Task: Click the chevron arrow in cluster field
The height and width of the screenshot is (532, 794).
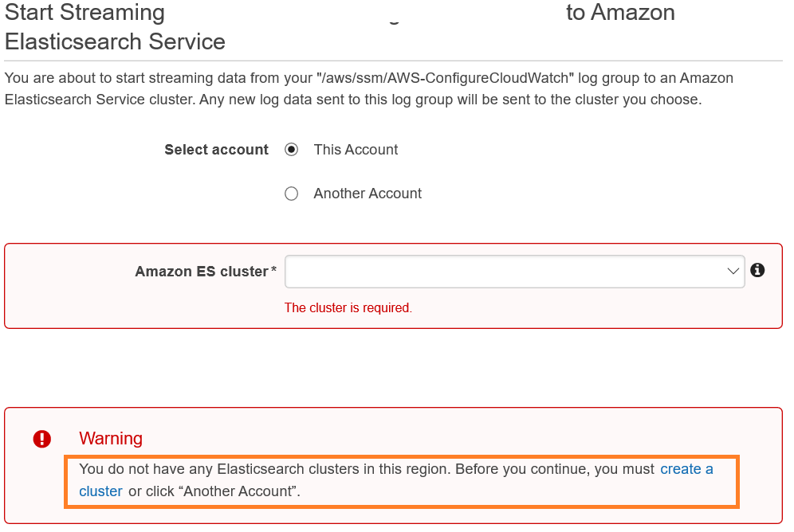Action: 733,272
